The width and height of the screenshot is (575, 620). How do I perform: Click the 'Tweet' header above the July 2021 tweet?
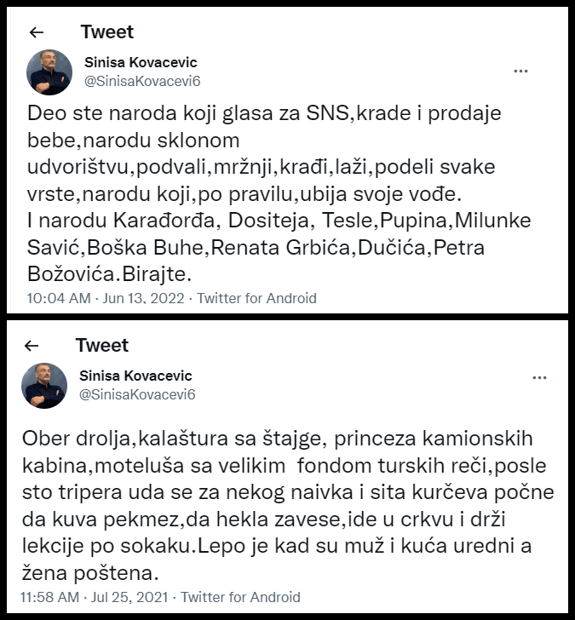pyautogui.click(x=102, y=345)
